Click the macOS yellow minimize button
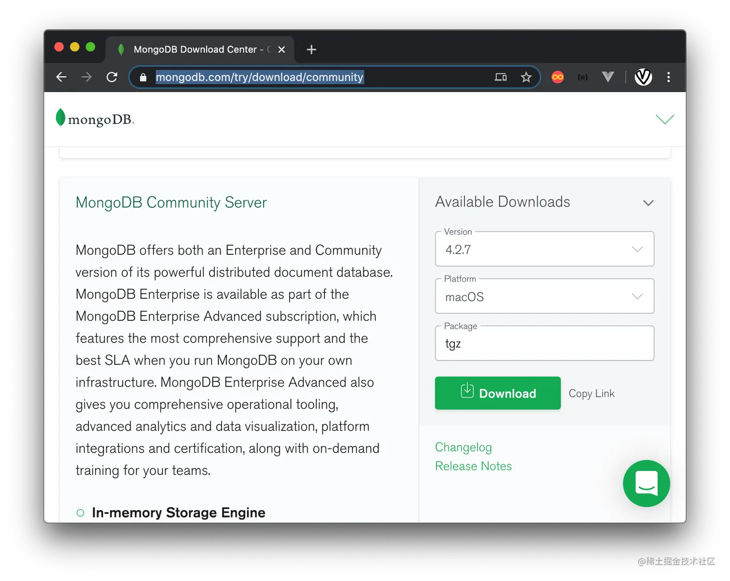730x581 pixels. [x=75, y=47]
